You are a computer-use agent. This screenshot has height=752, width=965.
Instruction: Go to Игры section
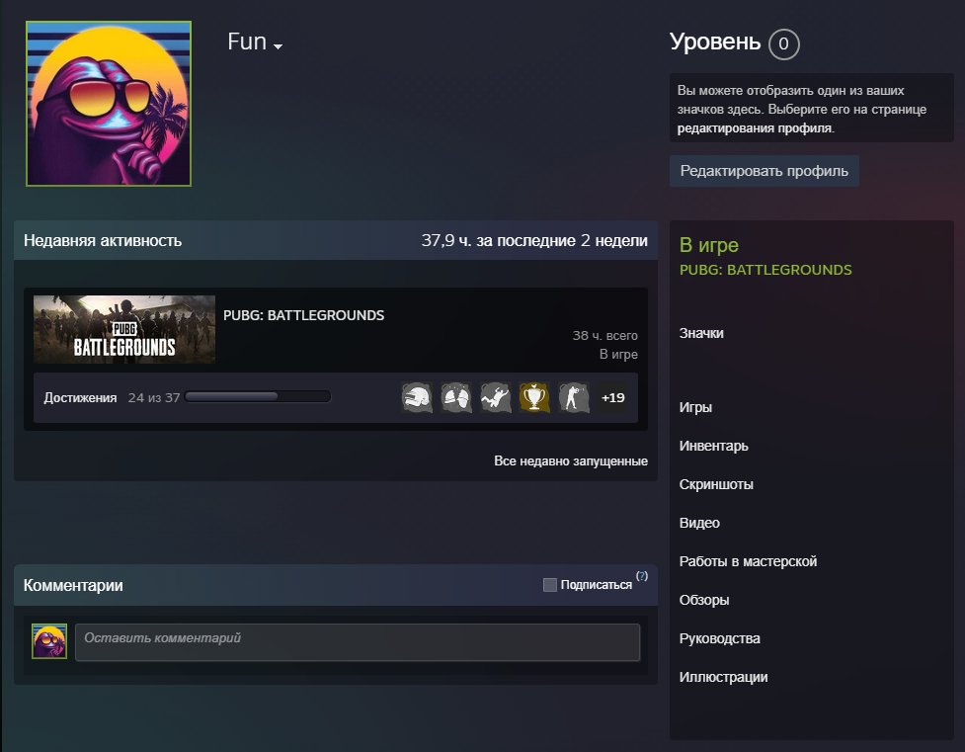point(695,407)
